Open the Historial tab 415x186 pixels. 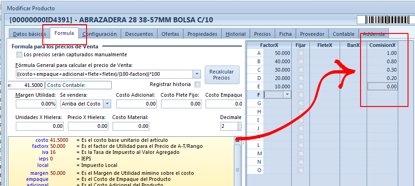[235, 34]
